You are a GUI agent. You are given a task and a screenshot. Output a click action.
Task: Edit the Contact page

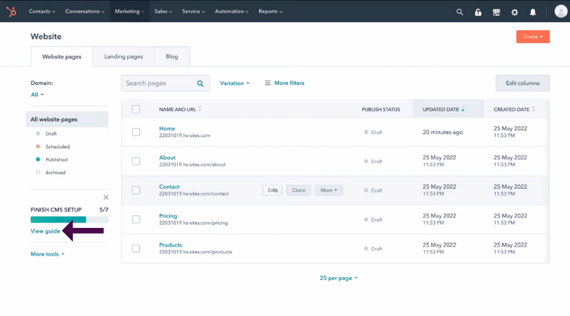click(272, 190)
